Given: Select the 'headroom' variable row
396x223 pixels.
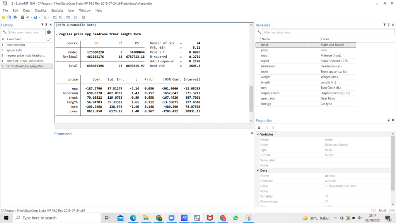Looking at the screenshot, I should click(x=306, y=66).
